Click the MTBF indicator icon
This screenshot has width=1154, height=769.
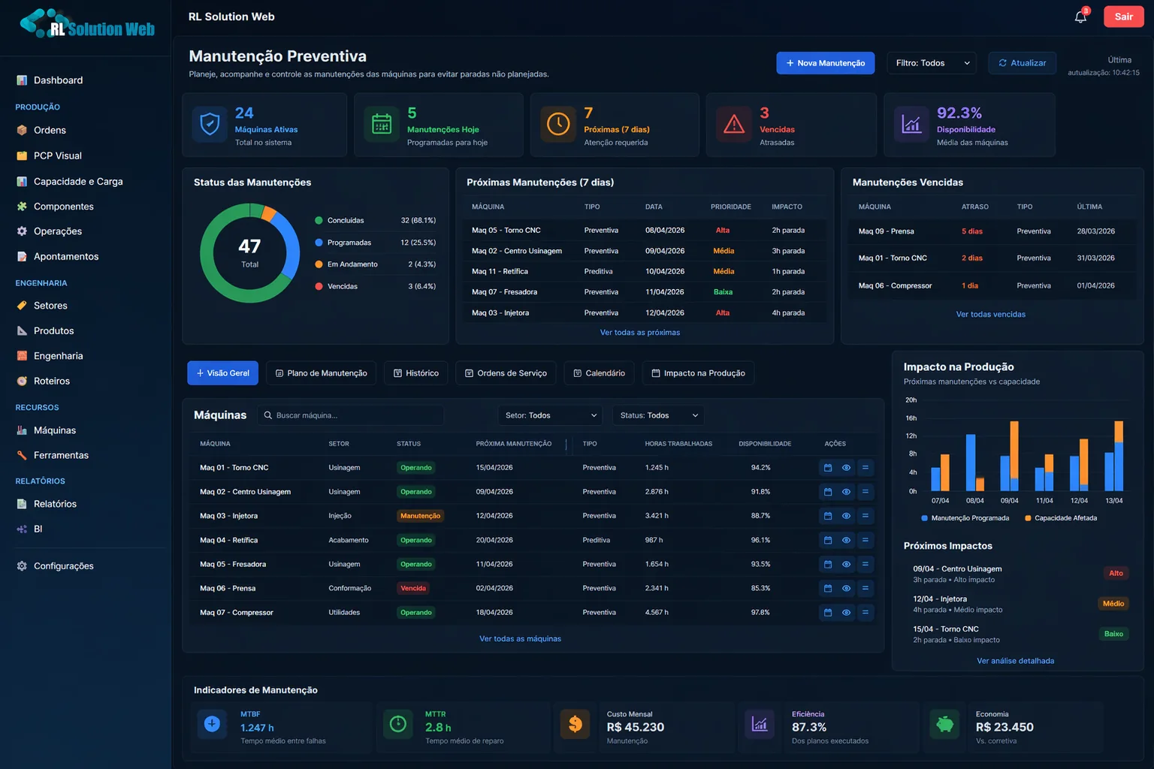click(x=213, y=724)
